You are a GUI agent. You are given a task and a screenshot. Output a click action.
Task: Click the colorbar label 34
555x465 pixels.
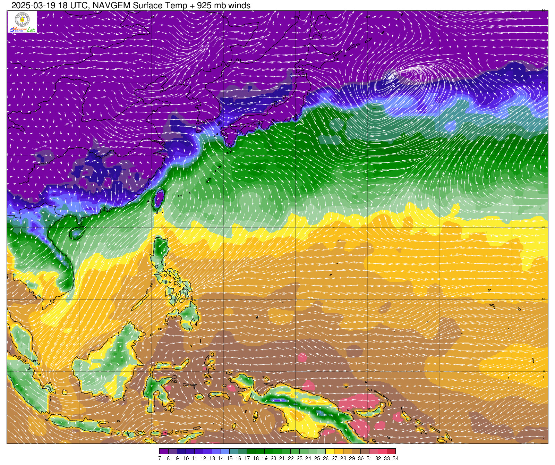pos(396,458)
